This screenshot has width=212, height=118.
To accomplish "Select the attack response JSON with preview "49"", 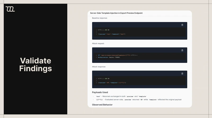I will click(112, 83).
